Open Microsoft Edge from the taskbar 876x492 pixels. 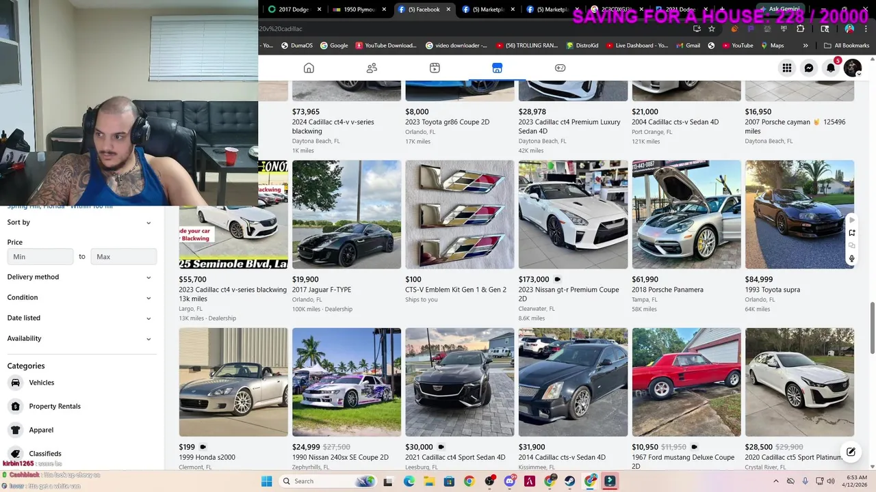coord(409,481)
